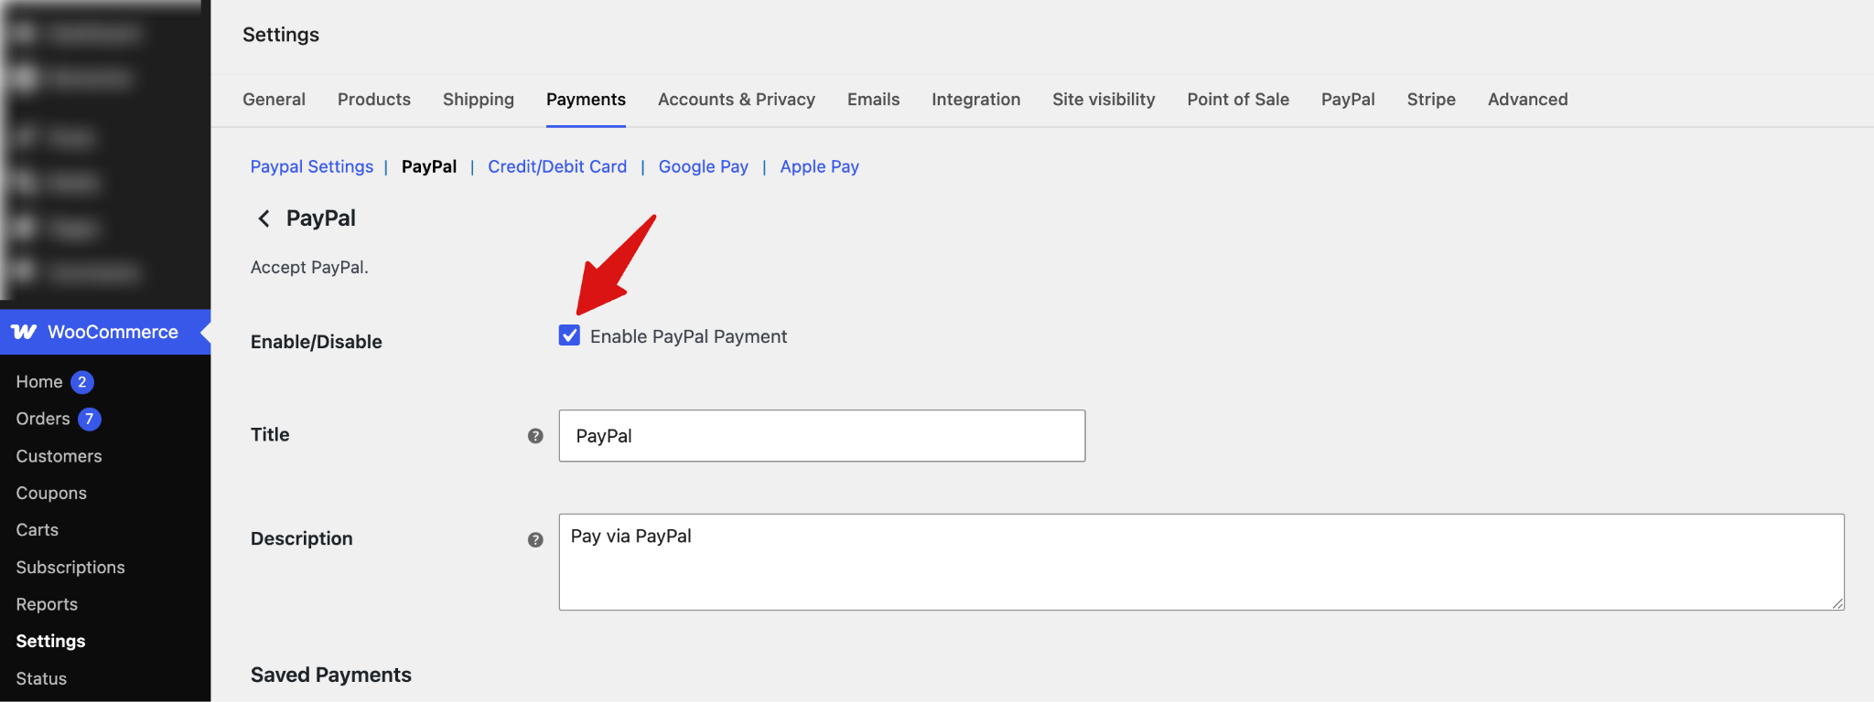Screen dimensions: 1874x702
Task: Open the Paypal Settings sub-link
Action: point(312,167)
